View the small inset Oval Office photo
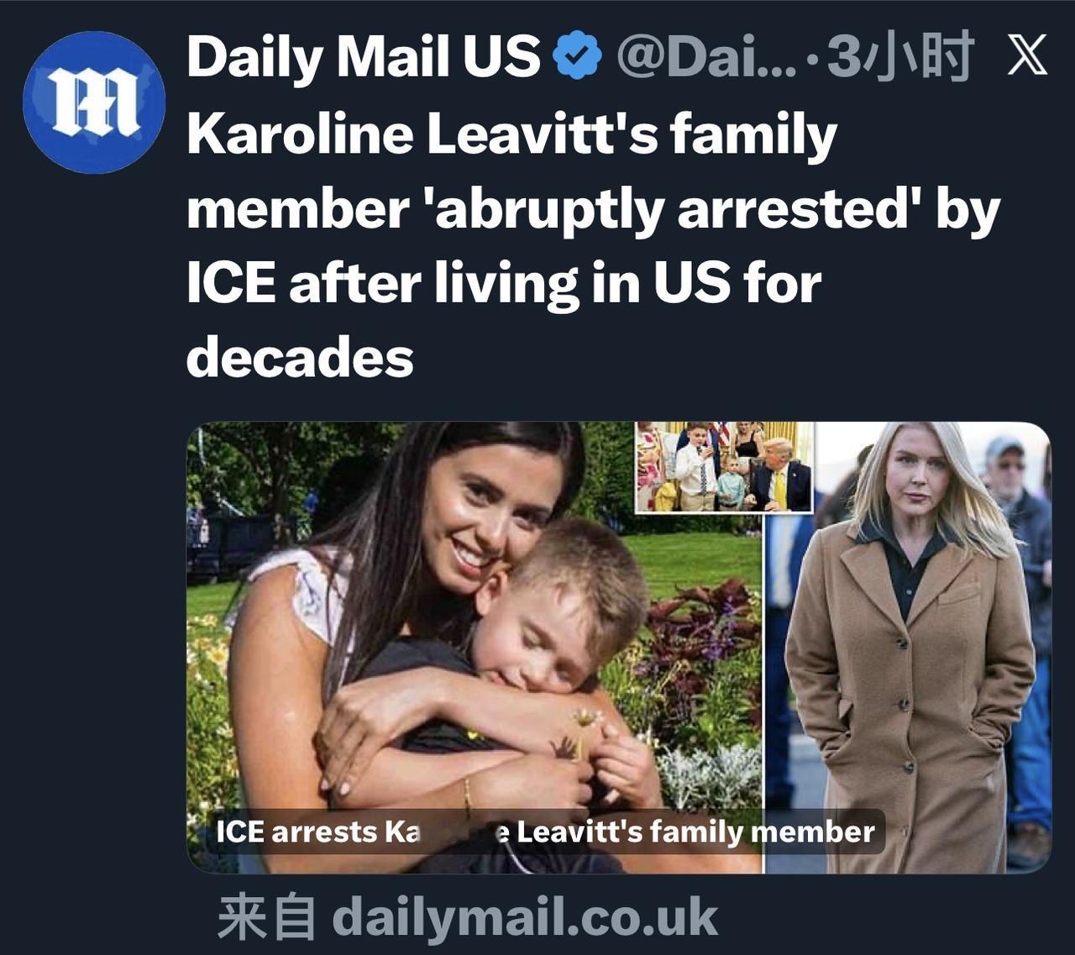 click(x=724, y=467)
